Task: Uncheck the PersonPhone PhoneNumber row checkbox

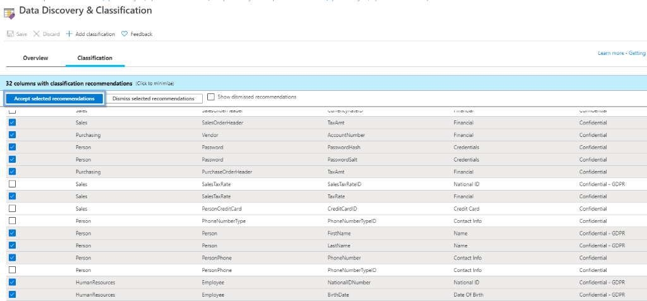Action: [x=13, y=257]
